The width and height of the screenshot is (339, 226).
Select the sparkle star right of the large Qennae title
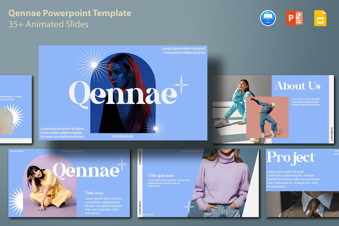(181, 84)
